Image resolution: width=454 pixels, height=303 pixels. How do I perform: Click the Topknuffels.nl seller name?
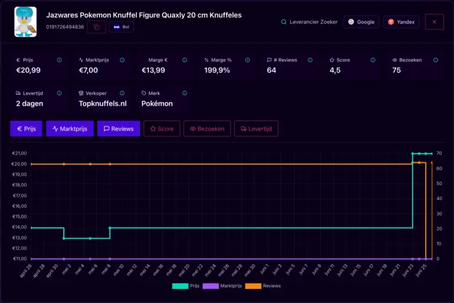(x=103, y=103)
